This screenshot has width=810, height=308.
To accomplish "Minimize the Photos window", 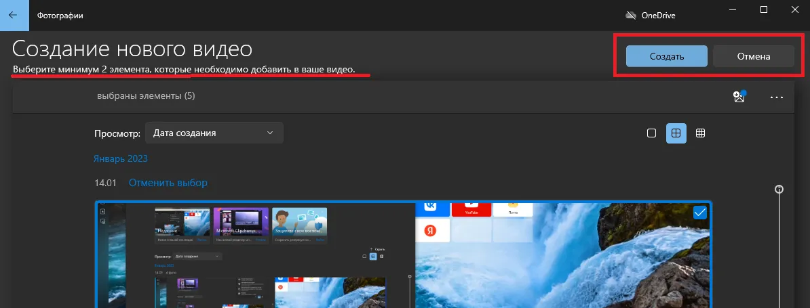I will pos(733,9).
